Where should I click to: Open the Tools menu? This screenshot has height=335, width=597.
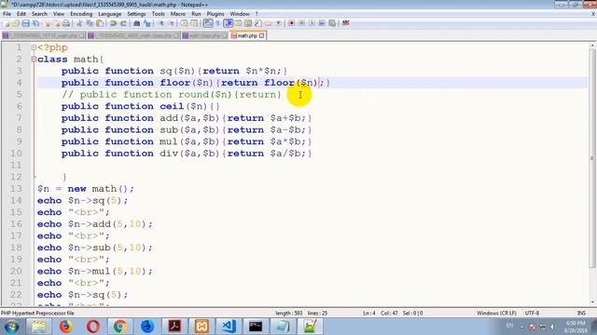pyautogui.click(x=158, y=14)
